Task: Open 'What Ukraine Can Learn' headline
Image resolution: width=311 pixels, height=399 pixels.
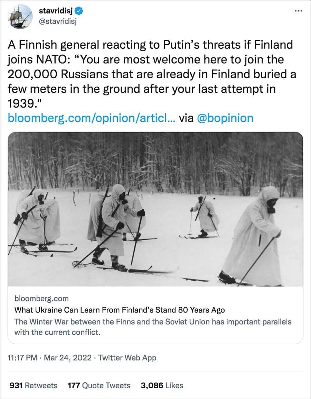Action: (120, 310)
